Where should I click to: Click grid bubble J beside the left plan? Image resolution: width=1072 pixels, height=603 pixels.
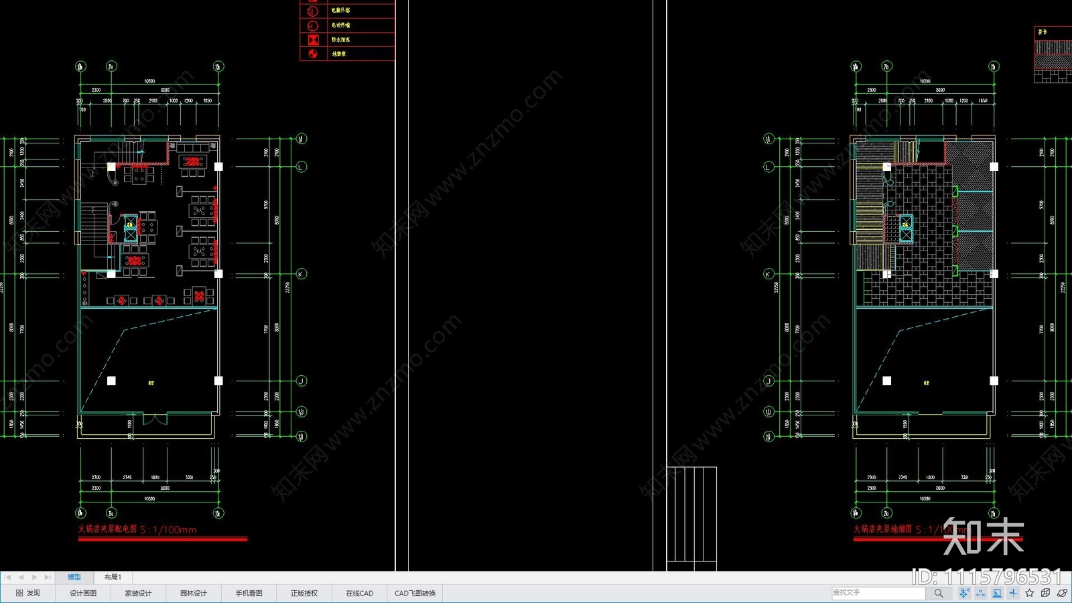tap(301, 381)
